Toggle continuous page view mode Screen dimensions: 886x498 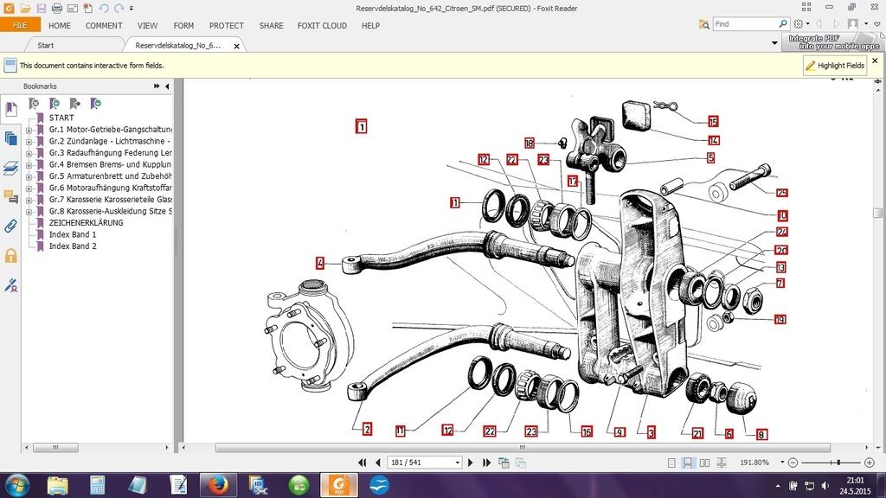coord(687,463)
